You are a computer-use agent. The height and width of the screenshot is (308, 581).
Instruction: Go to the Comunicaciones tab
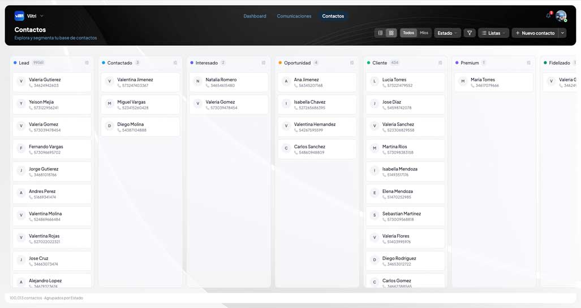coord(294,16)
